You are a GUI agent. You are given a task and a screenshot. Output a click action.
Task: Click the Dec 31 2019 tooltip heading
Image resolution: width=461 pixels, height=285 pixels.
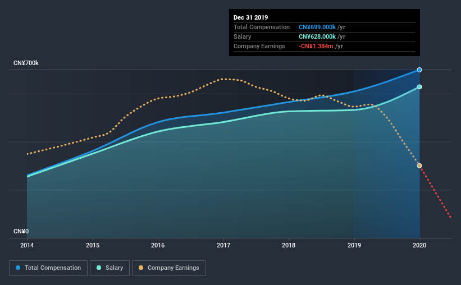click(251, 17)
